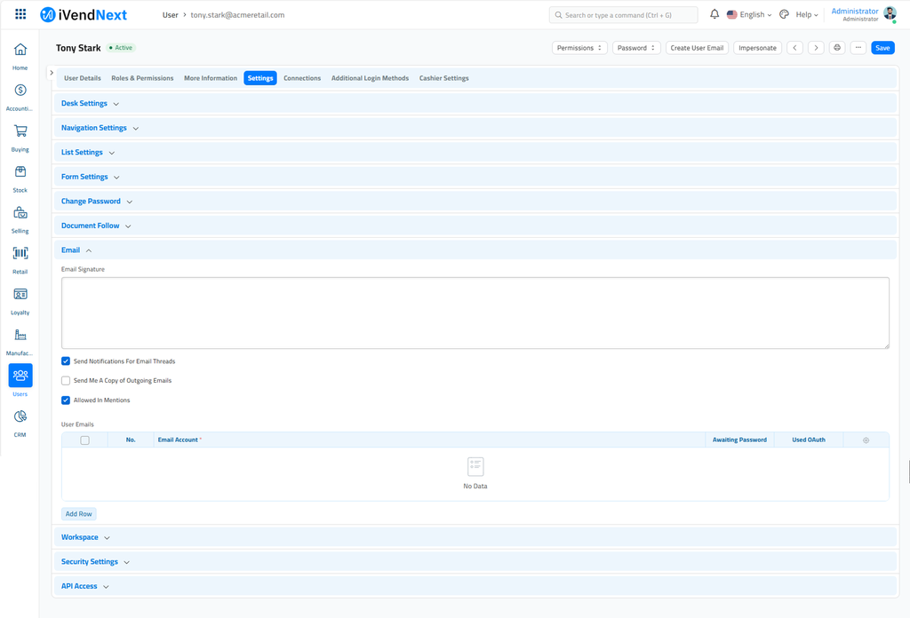
Task: Switch to User Details tab
Action: [83, 78]
